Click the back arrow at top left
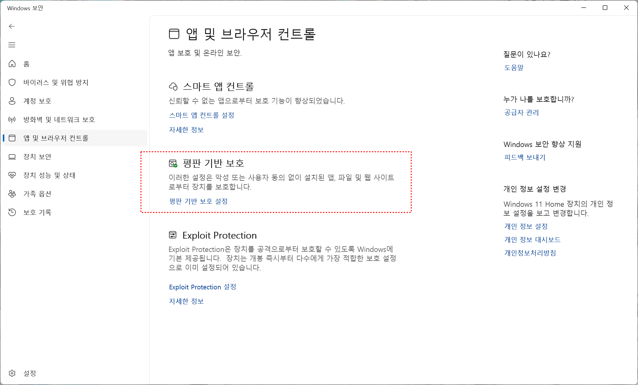This screenshot has width=638, height=385. click(x=12, y=26)
